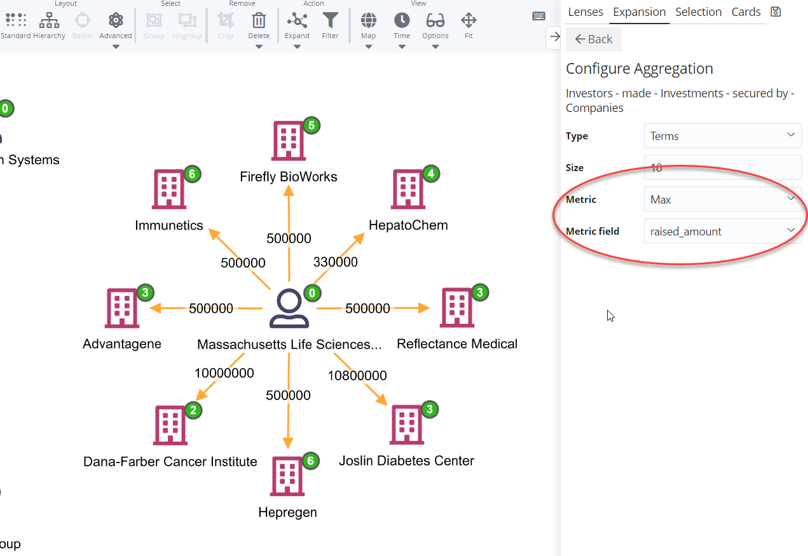Select the HepatoChem company node
808x556 pixels.
(408, 190)
